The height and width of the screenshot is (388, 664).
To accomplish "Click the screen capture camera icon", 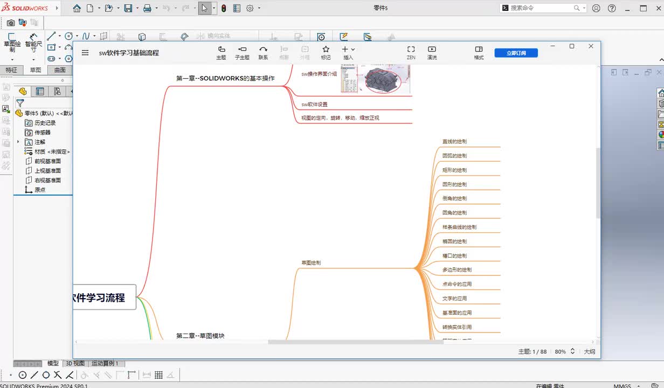I will [11, 23].
